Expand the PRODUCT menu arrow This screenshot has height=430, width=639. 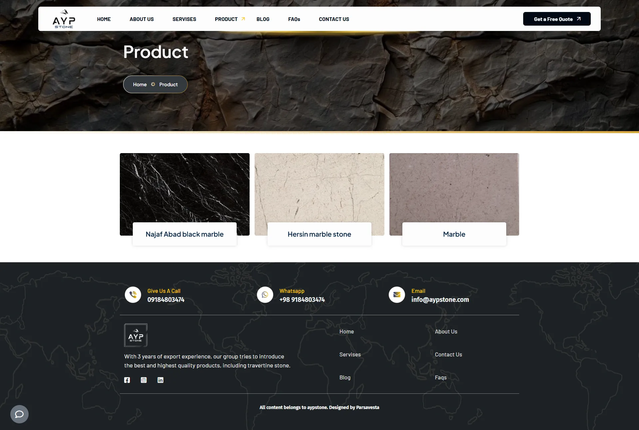click(243, 19)
